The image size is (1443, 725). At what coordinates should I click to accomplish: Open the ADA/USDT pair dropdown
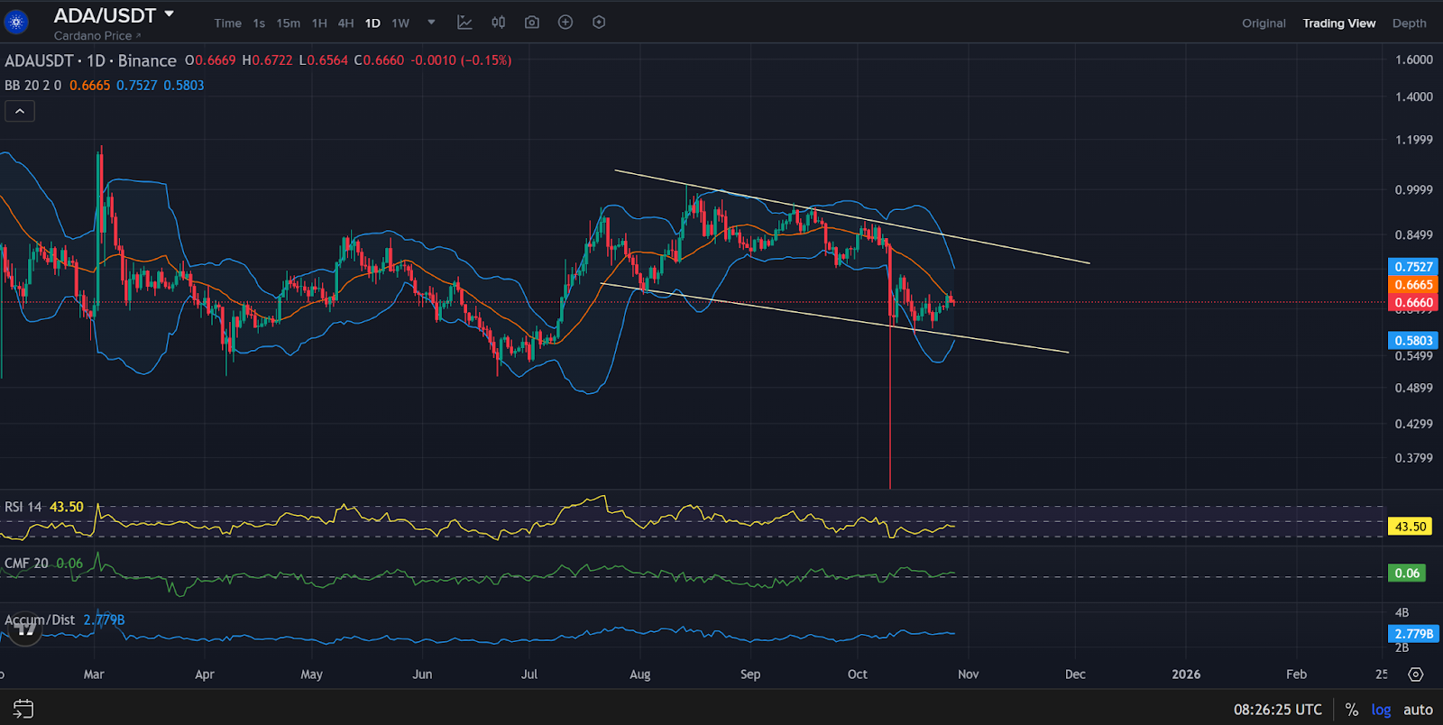(x=169, y=14)
